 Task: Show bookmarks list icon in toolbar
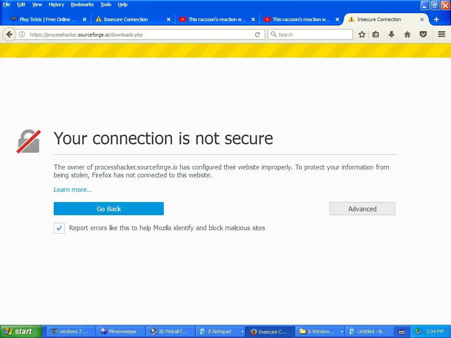376,34
